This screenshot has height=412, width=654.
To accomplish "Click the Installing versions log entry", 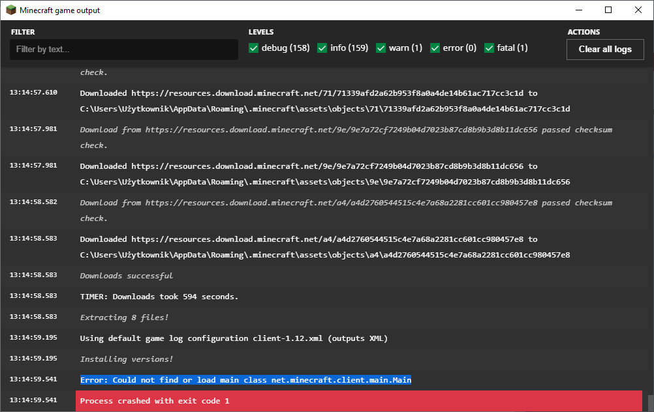I will tap(127, 359).
